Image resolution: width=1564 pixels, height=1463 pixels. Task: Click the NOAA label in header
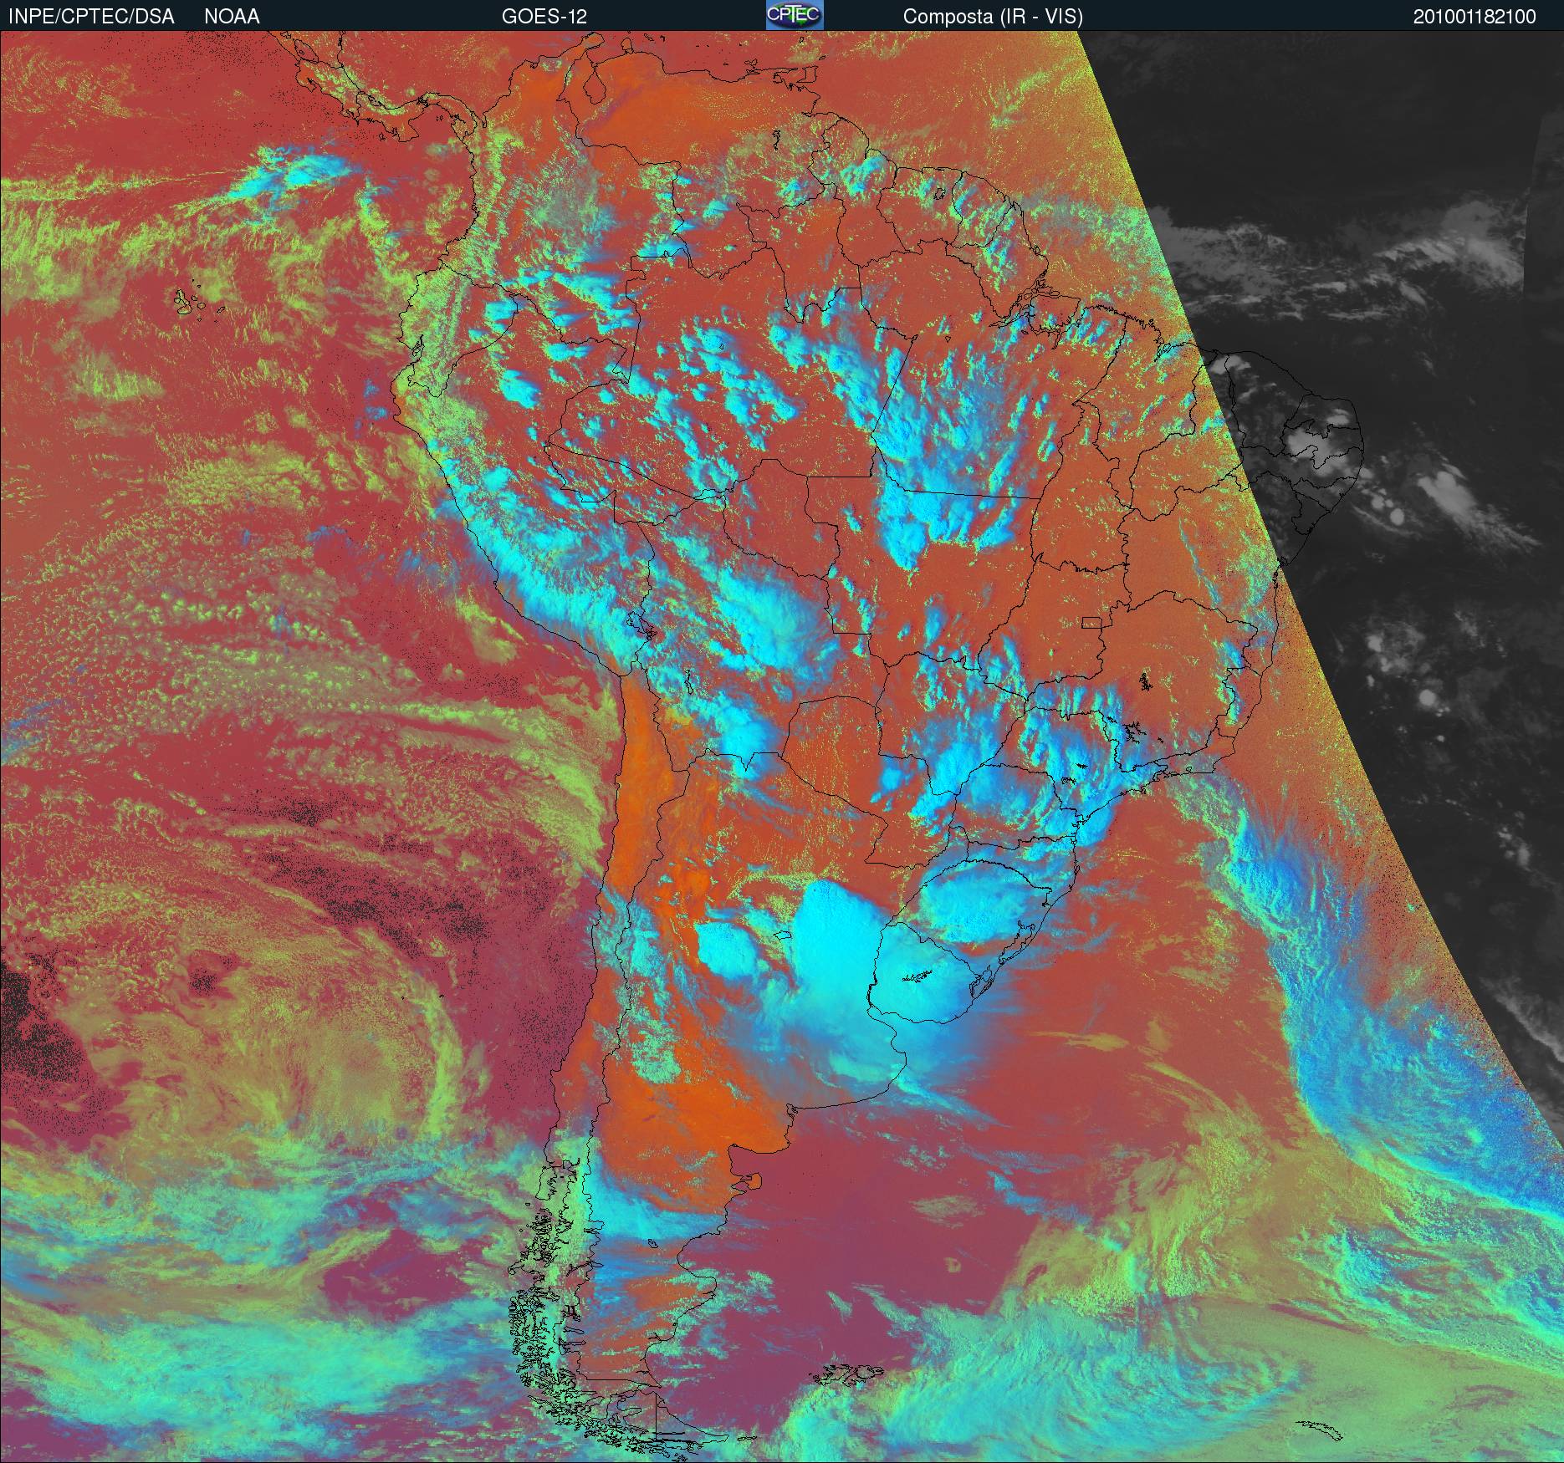232,17
